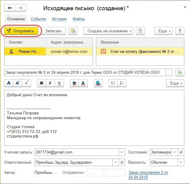190x184 pixels.
Task: Send the letter with Отправить button
Action: coord(21,31)
